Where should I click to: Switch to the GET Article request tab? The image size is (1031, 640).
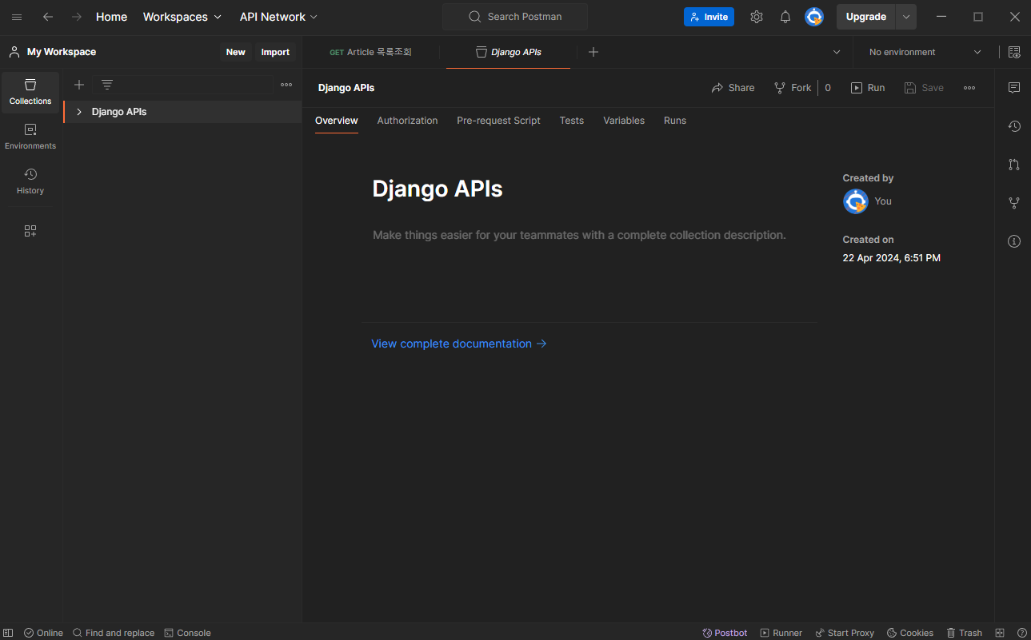[x=370, y=52]
